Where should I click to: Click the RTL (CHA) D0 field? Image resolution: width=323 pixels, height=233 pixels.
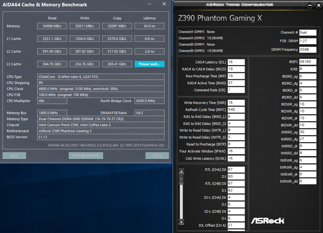[236, 170]
